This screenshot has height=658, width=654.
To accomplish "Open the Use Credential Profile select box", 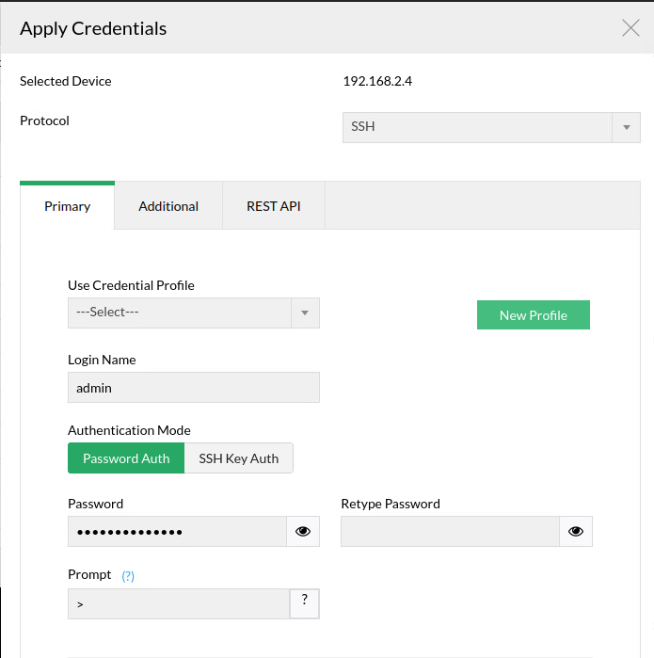I will tap(180, 313).
